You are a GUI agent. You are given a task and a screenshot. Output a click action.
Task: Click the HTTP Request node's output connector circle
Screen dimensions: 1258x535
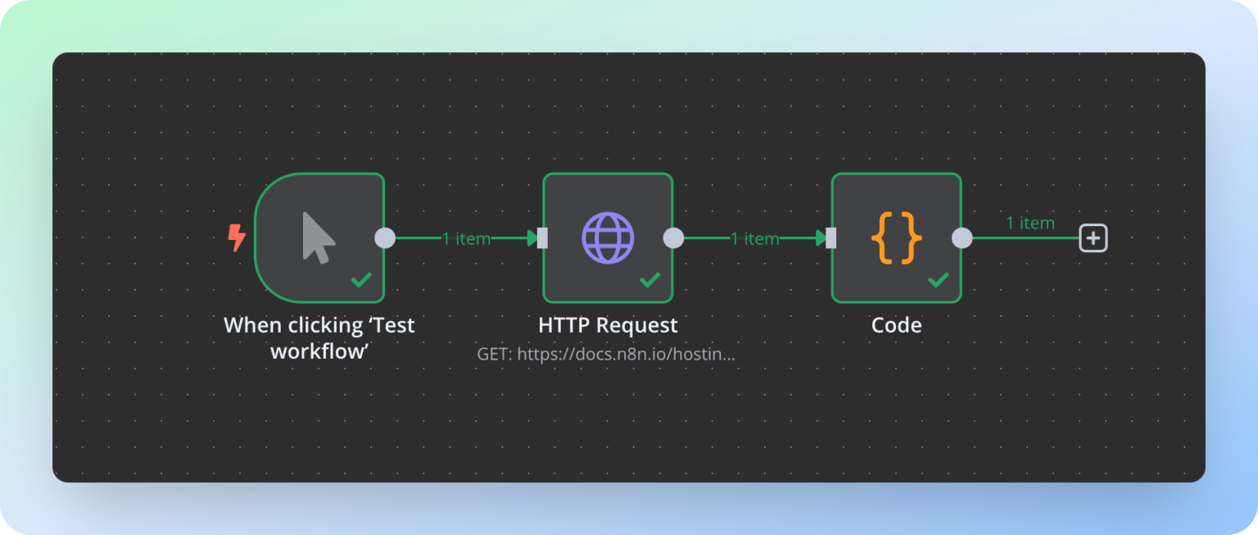click(673, 238)
